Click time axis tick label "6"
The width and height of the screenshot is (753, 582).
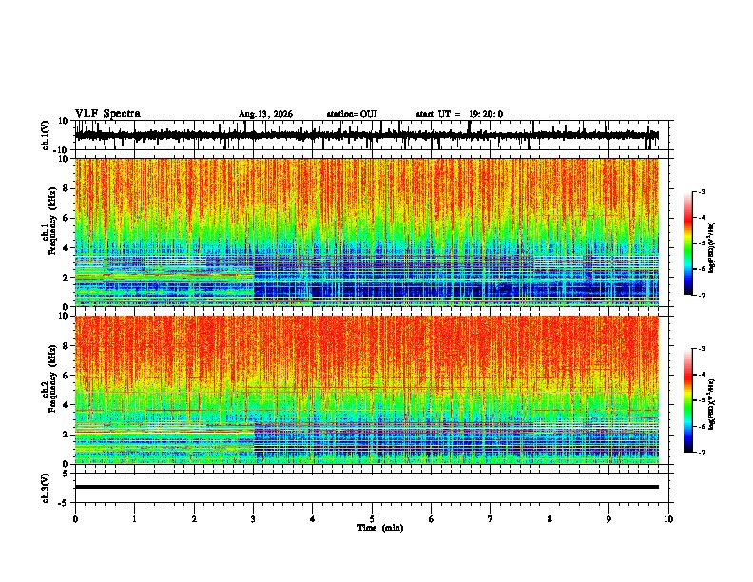pos(432,519)
